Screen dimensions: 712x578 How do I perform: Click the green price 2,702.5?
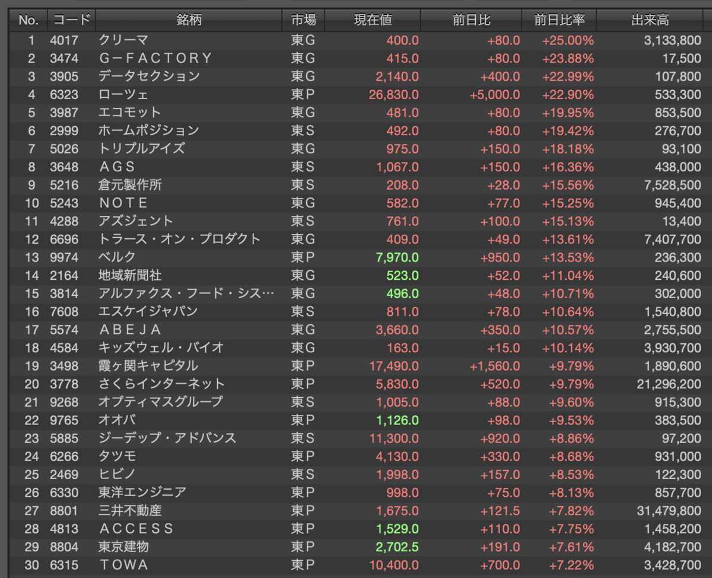coord(397,547)
